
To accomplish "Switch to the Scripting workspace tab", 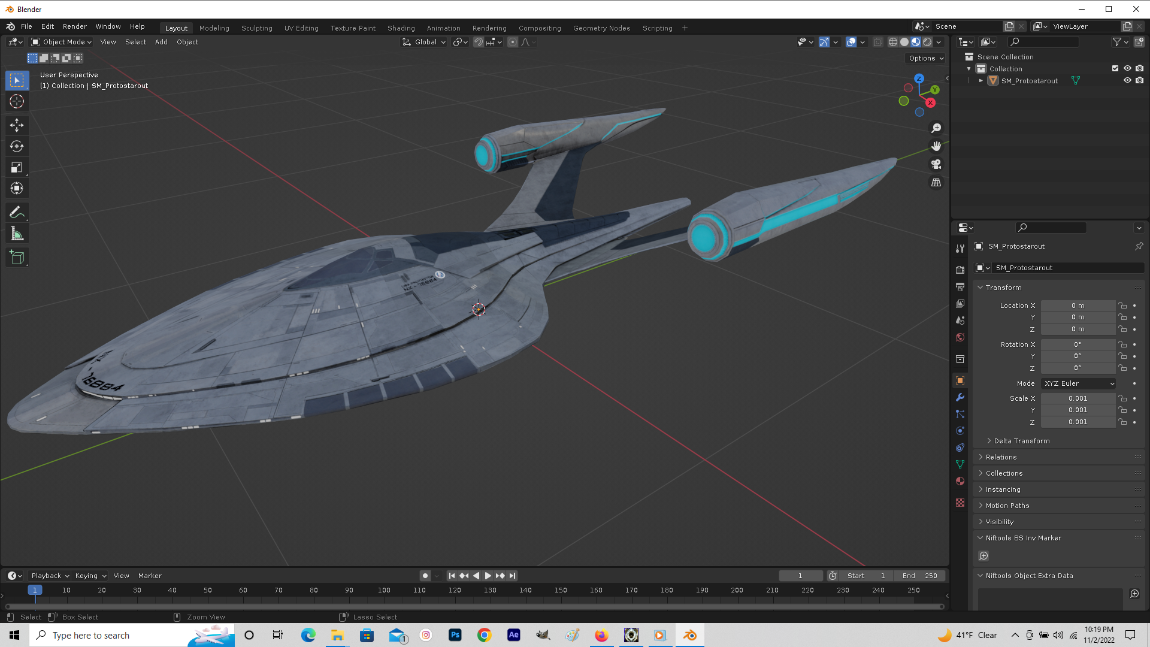I will tap(657, 28).
